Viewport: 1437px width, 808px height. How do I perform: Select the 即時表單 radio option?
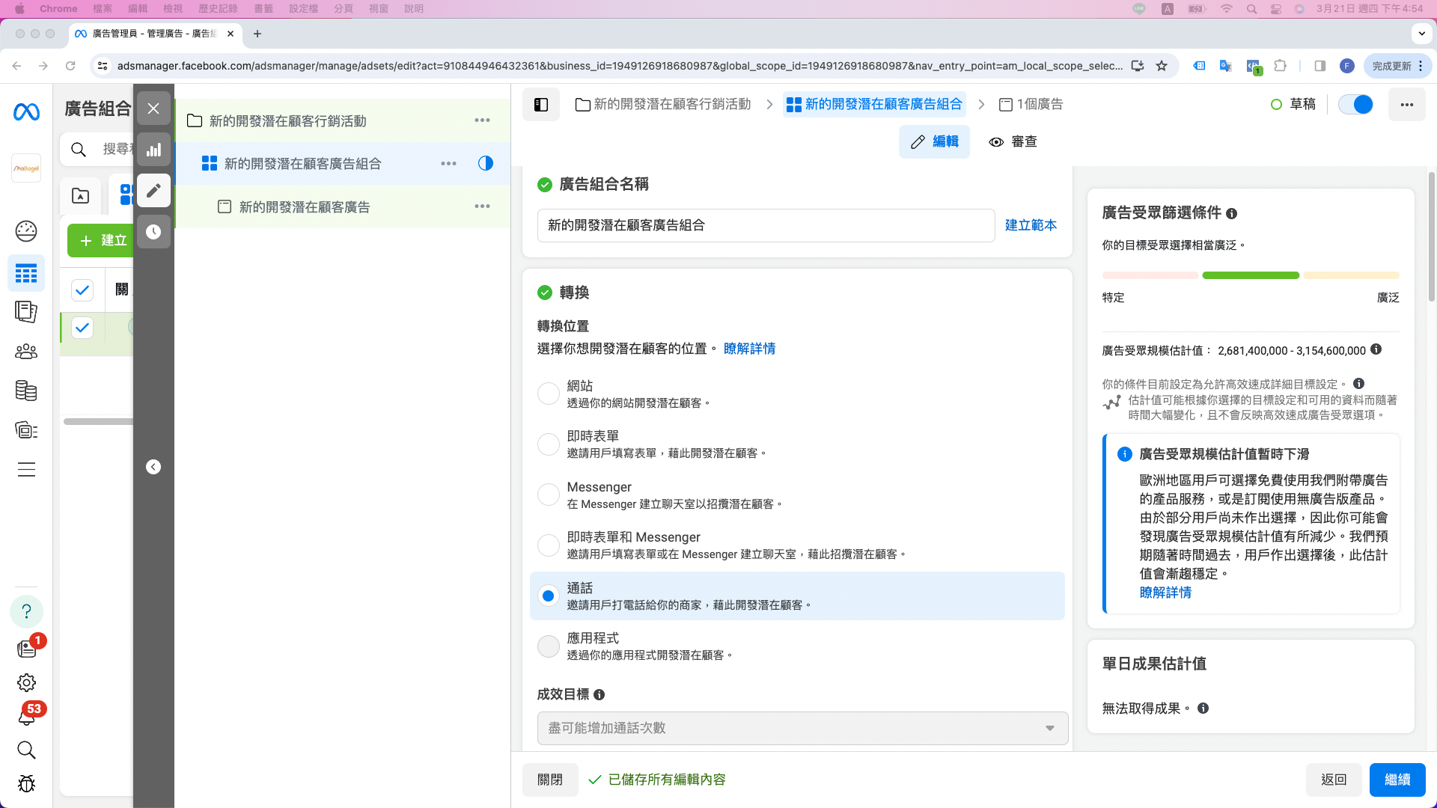[549, 444]
